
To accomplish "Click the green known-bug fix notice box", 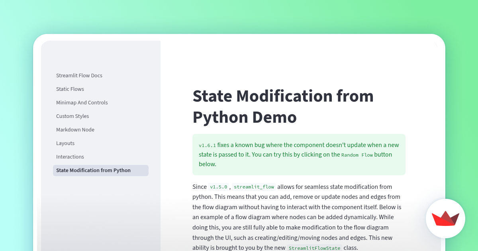I will coord(299,155).
